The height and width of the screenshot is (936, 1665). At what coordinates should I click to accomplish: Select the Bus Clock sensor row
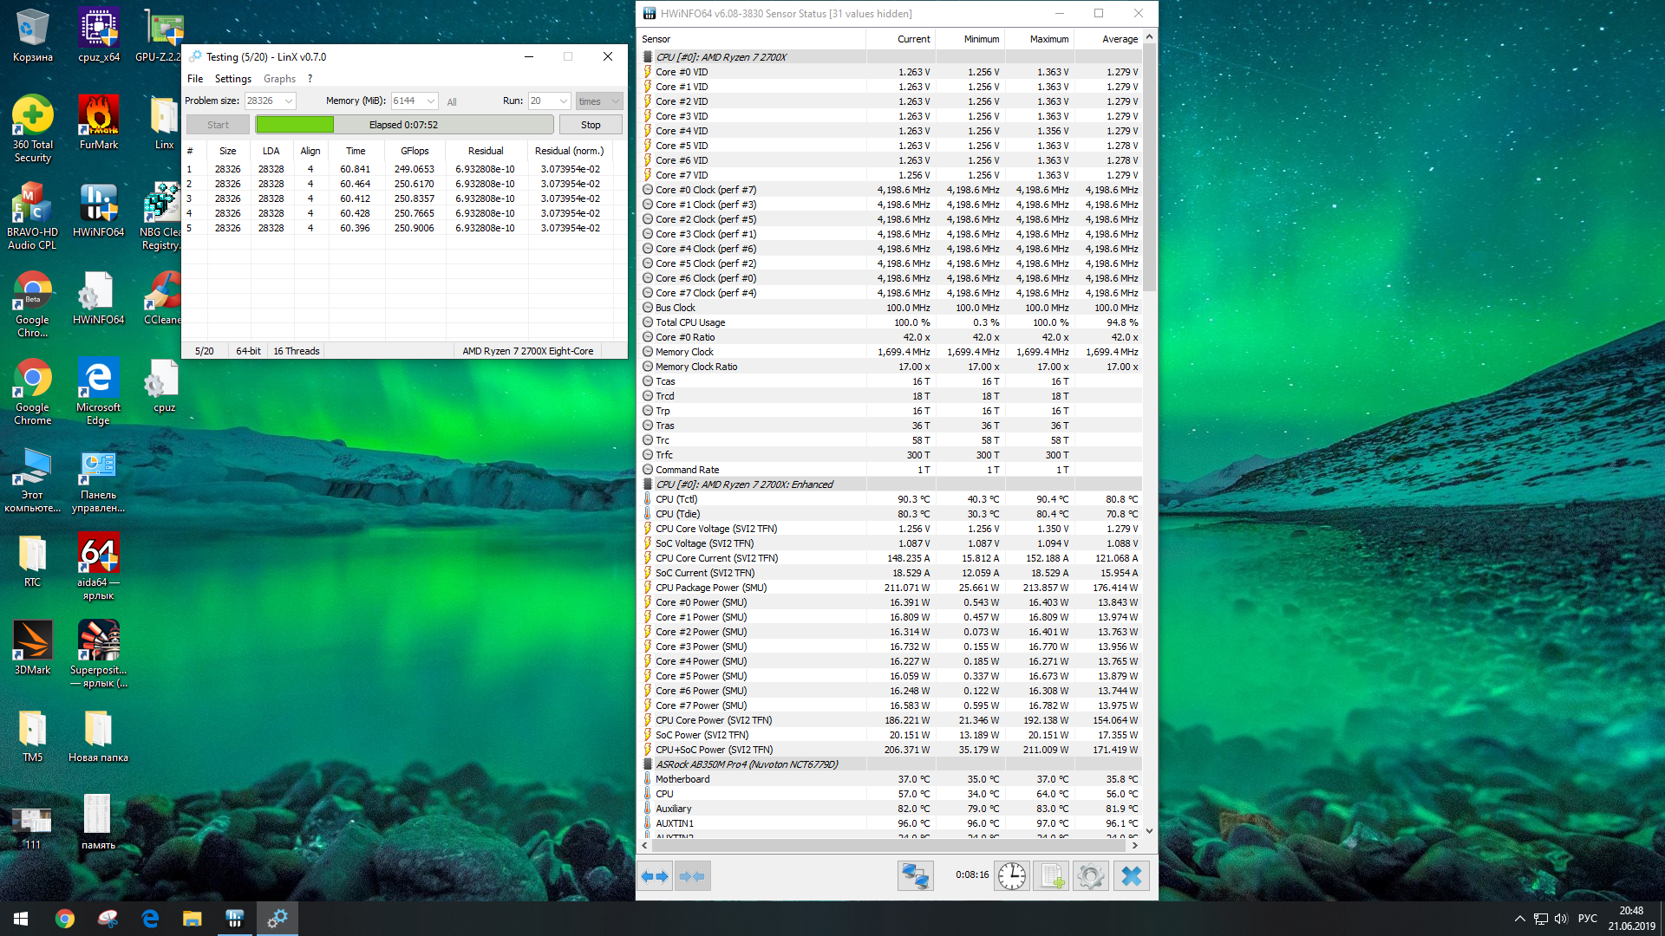tap(891, 308)
